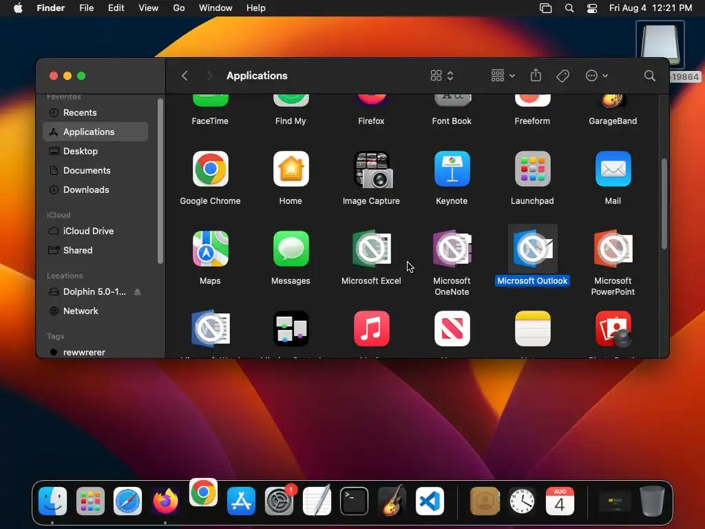
Task: Open Recents in the sidebar
Action: coord(95,112)
